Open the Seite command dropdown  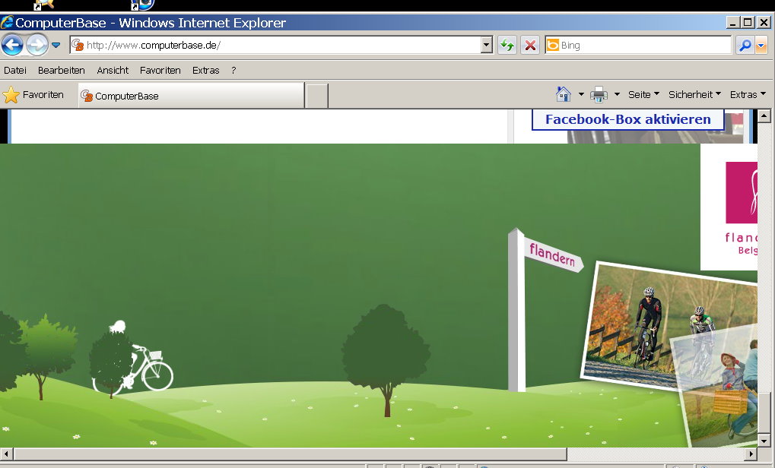(643, 94)
